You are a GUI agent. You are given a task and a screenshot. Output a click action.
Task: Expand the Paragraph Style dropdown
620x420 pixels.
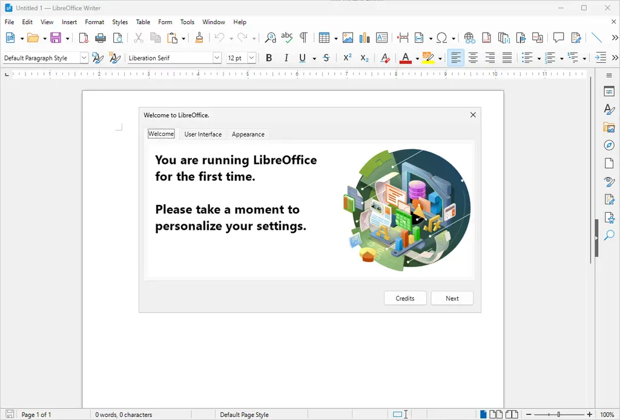(x=84, y=58)
